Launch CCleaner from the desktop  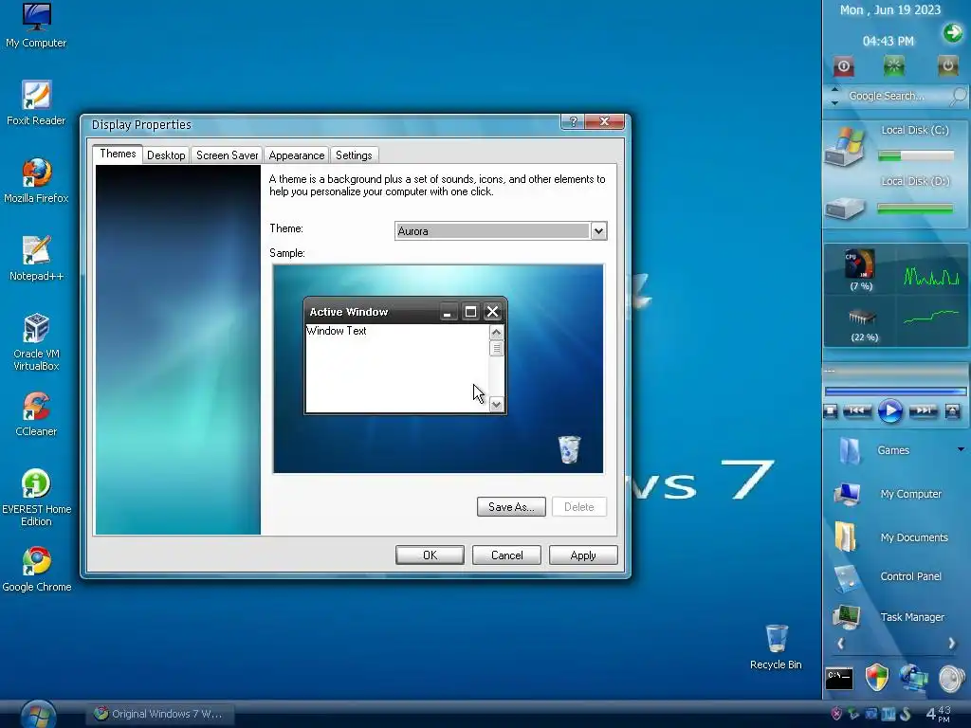[x=36, y=414]
